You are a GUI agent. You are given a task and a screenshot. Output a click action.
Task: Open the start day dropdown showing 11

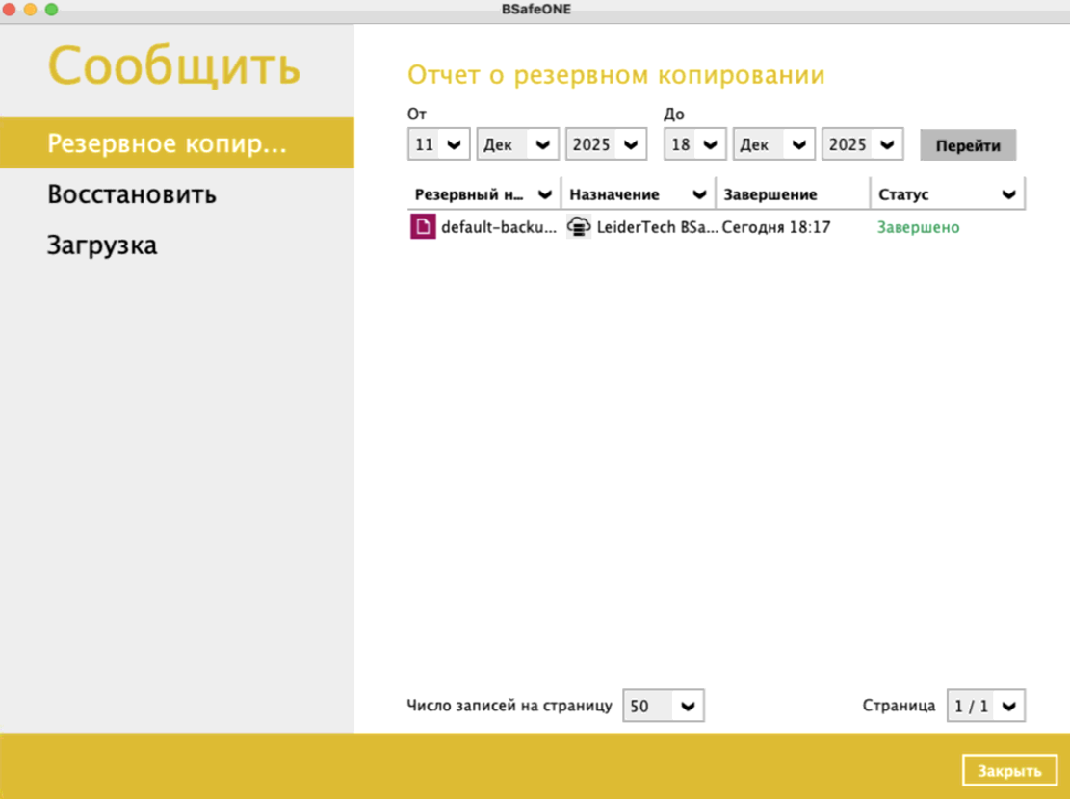(x=438, y=145)
